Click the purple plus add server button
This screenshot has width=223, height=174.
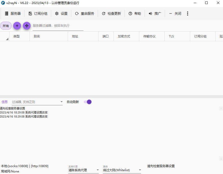17,26
